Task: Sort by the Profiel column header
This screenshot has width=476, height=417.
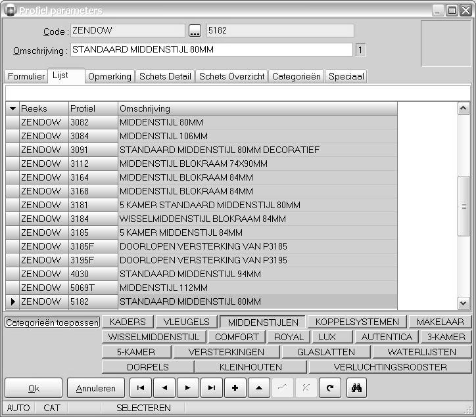Action: coord(93,108)
